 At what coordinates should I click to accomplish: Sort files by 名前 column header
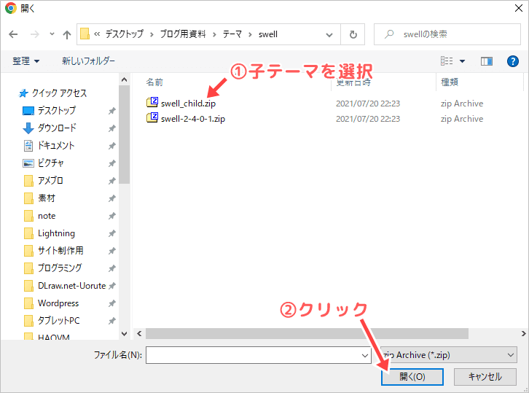(x=154, y=82)
